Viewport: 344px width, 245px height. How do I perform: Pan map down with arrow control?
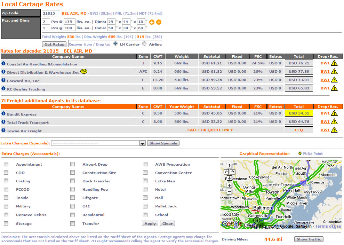pos(229,178)
